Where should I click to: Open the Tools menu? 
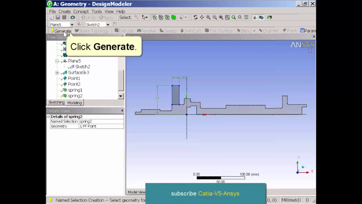click(96, 12)
